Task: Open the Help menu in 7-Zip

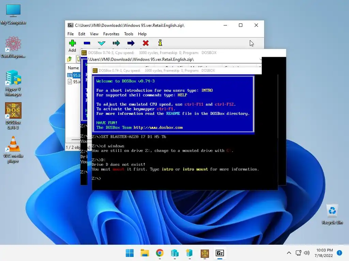Action: click(142, 34)
